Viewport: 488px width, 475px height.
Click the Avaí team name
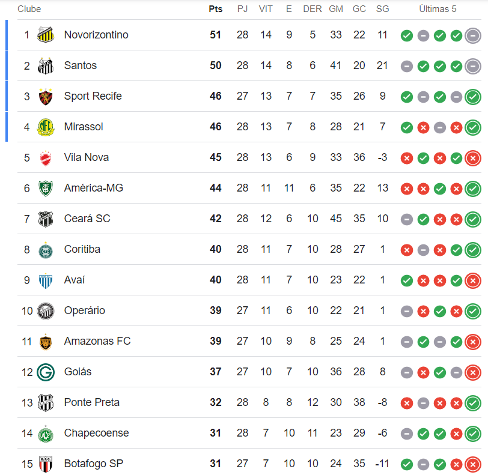point(75,280)
